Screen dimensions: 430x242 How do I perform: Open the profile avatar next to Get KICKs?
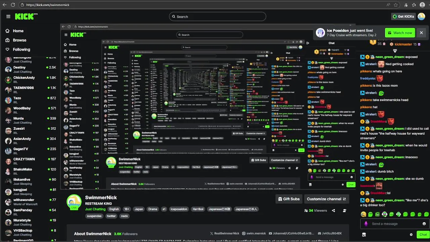(x=421, y=16)
